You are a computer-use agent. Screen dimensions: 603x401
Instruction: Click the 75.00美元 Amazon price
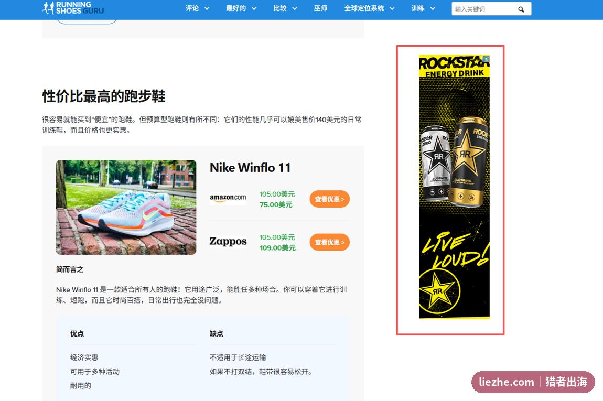pos(276,204)
